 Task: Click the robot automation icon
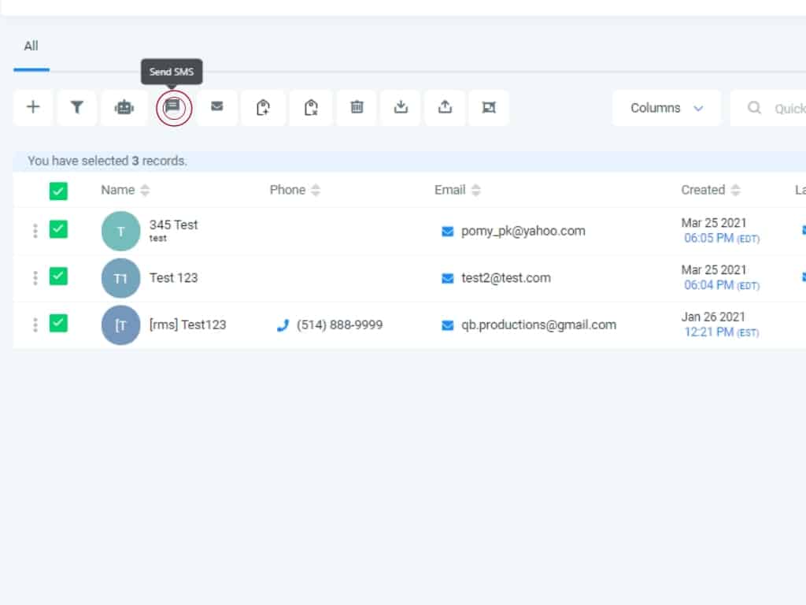tap(124, 108)
